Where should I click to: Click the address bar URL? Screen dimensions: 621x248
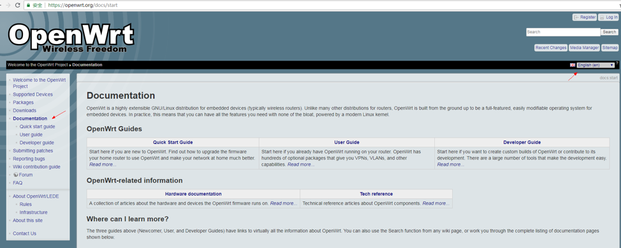[x=82, y=6]
